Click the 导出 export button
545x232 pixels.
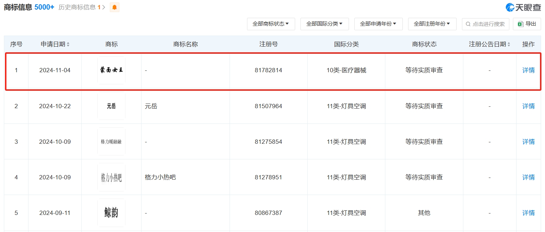coord(527,24)
